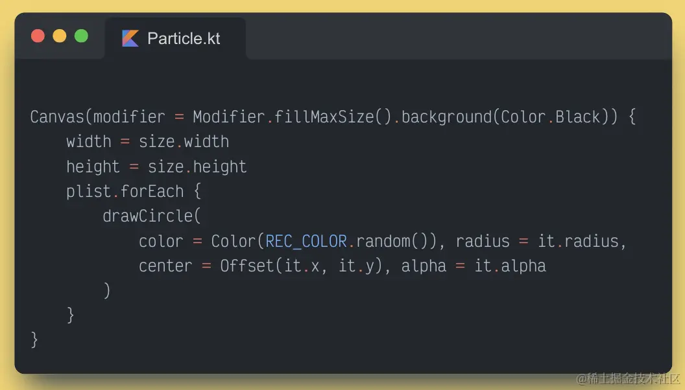This screenshot has width=685, height=390.
Task: Click the Kotlin file icon
Action: point(130,39)
